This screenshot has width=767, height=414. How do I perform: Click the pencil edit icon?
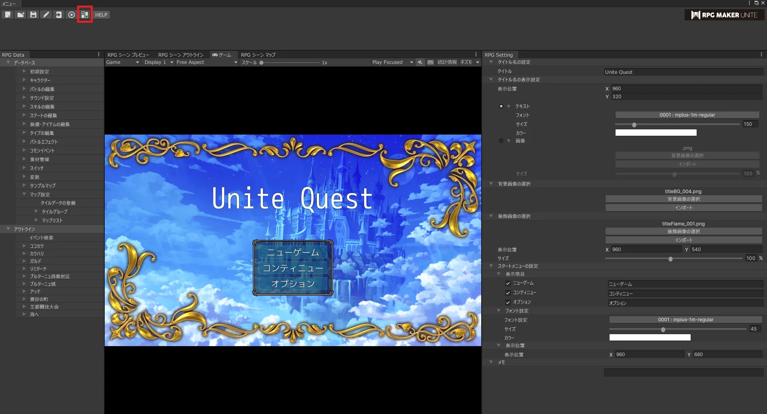point(46,15)
